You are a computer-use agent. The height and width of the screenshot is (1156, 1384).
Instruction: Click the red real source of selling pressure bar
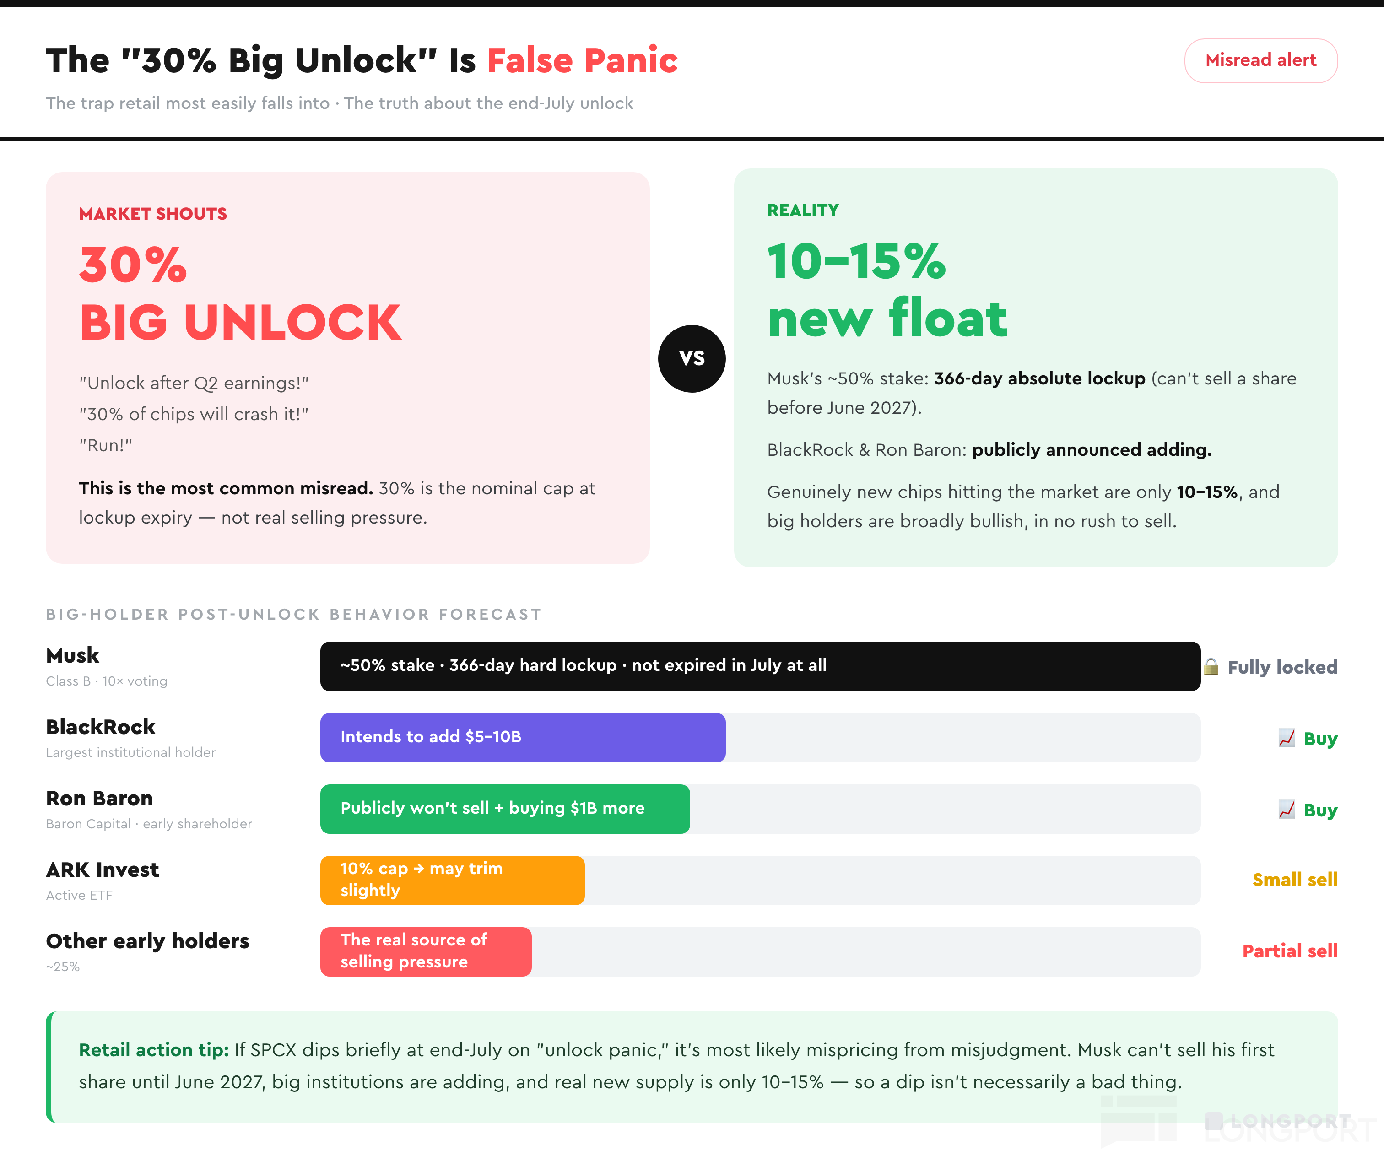pos(426,951)
